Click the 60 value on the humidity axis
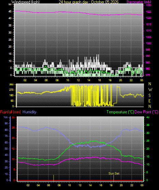 tap(6, 142)
